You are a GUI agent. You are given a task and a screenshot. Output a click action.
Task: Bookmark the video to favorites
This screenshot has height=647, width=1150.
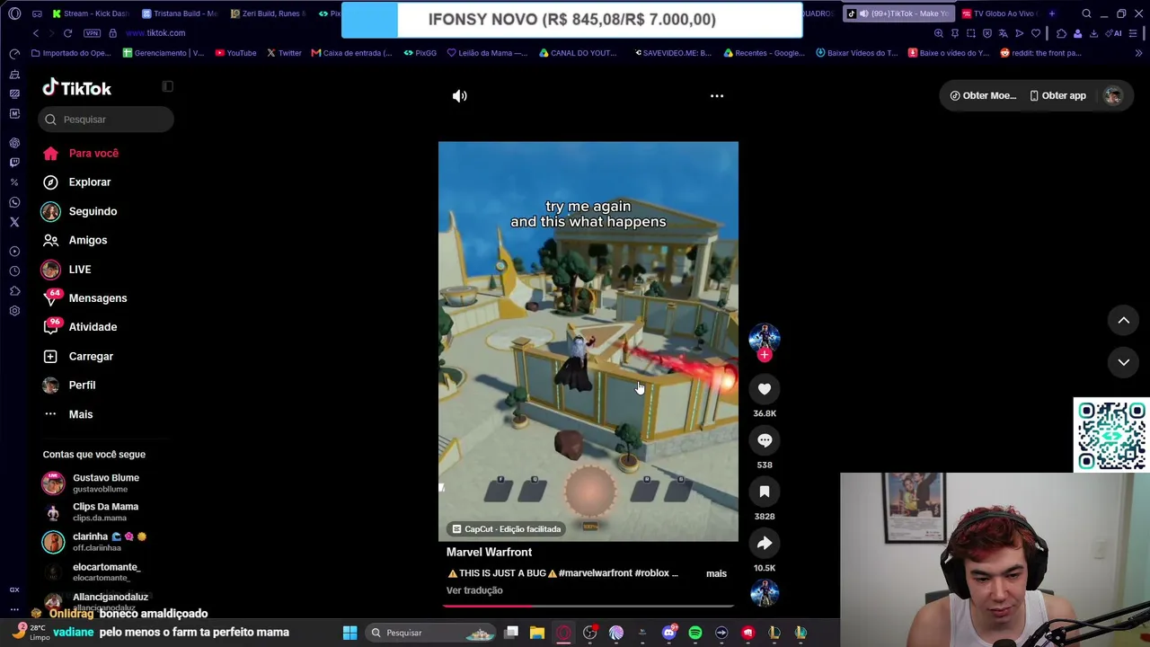pos(765,492)
